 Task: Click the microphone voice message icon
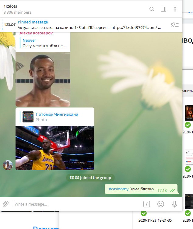click(x=175, y=204)
